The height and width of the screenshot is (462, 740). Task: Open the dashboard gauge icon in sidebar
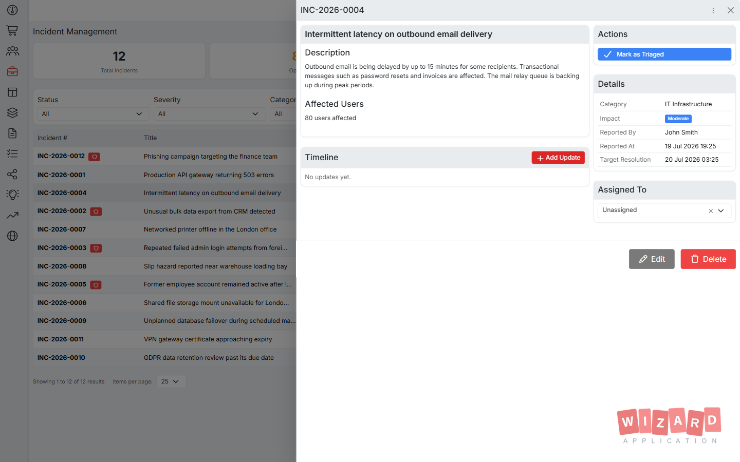click(12, 10)
